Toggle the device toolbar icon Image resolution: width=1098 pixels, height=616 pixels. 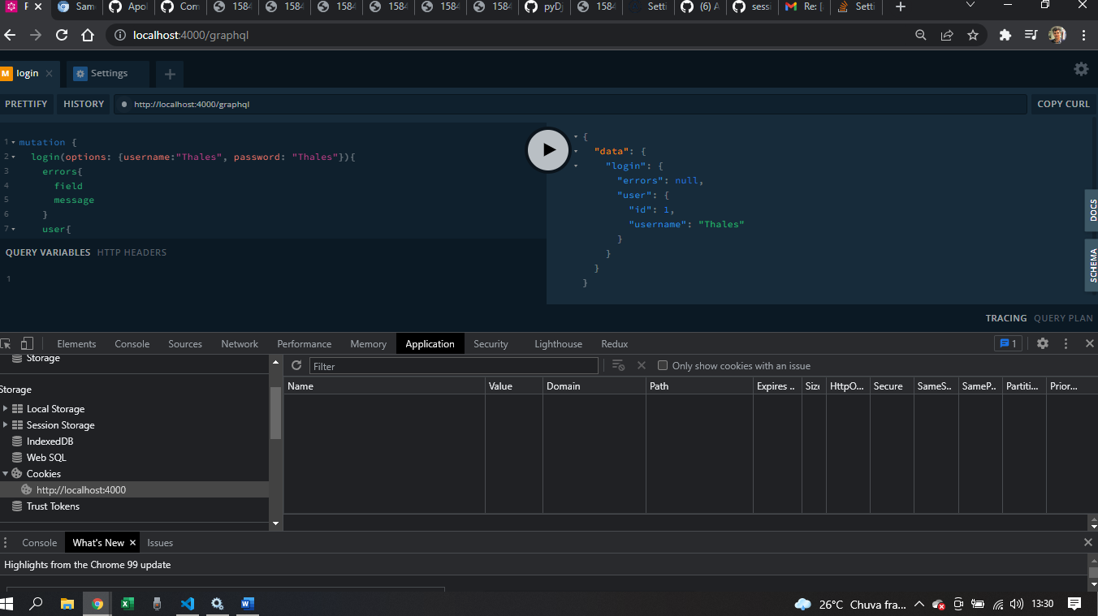coord(27,343)
